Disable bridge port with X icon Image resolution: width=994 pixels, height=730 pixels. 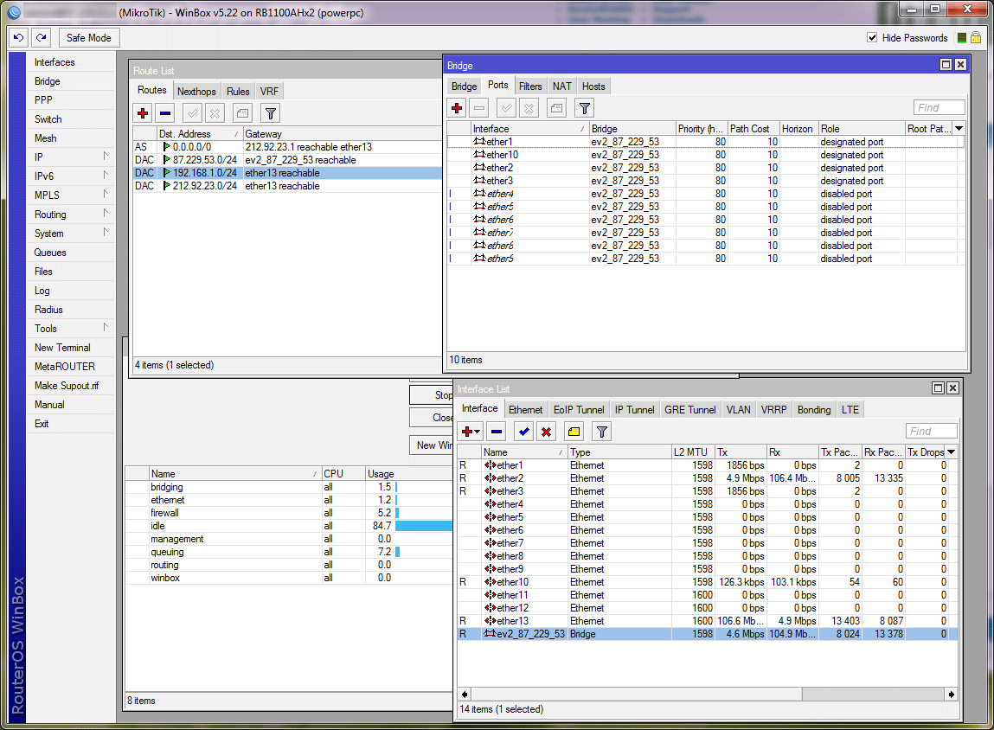point(529,108)
